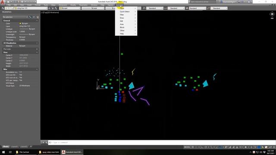Image resolution: width=276 pixels, height=155 pixels.
Task: Open Layer Properties Manager icon left of layer list
Action: [3, 8]
